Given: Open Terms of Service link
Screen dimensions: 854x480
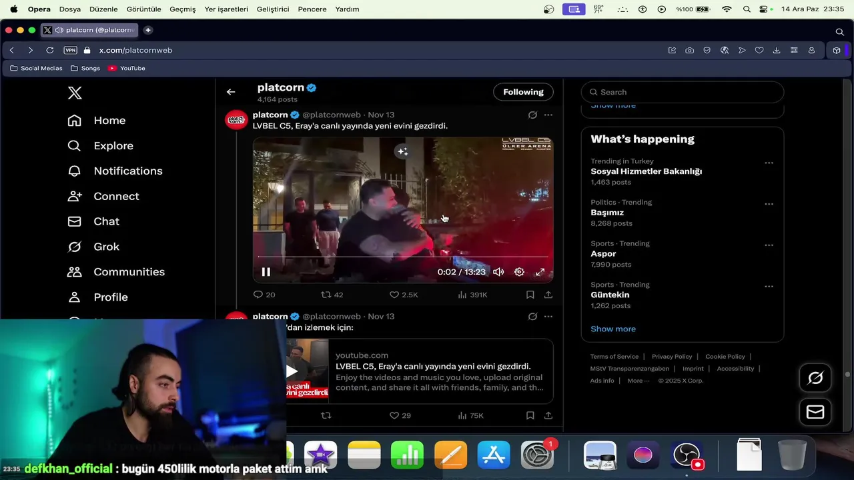Looking at the screenshot, I should tap(614, 357).
